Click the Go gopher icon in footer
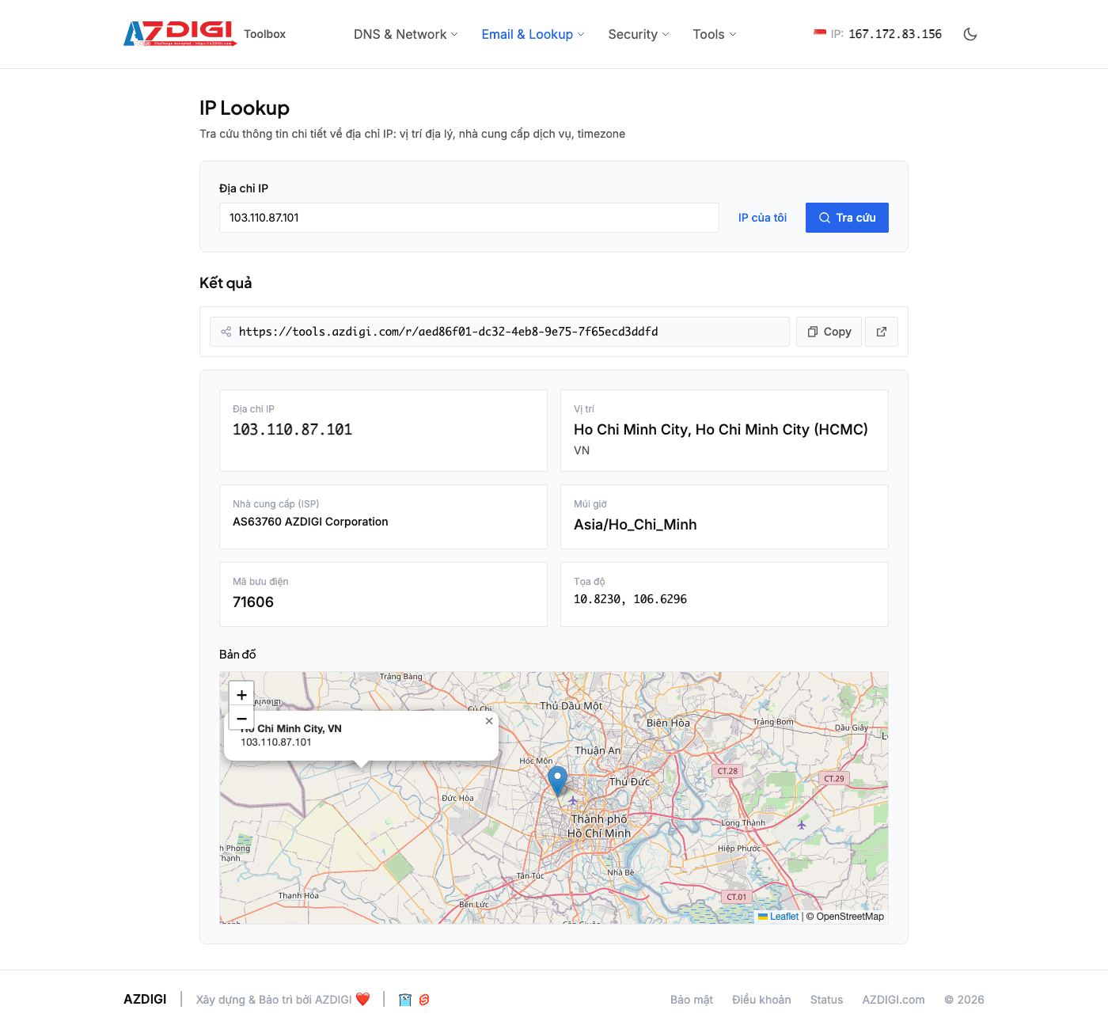 [x=404, y=1000]
